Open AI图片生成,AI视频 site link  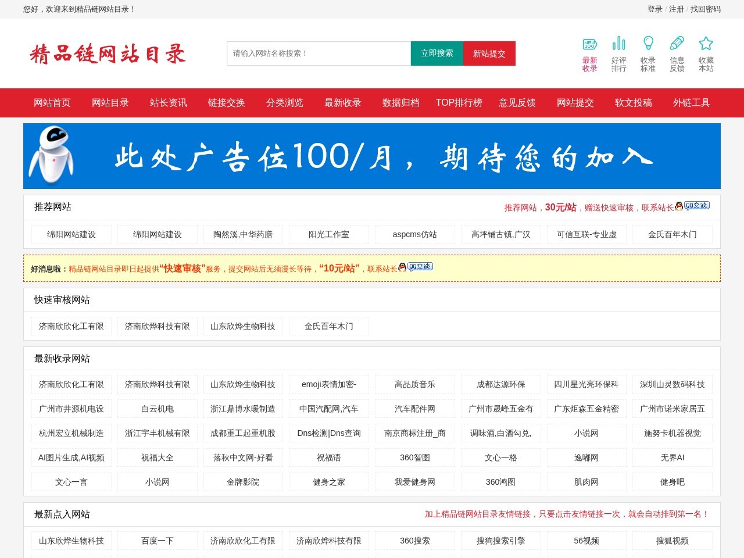pos(71,457)
